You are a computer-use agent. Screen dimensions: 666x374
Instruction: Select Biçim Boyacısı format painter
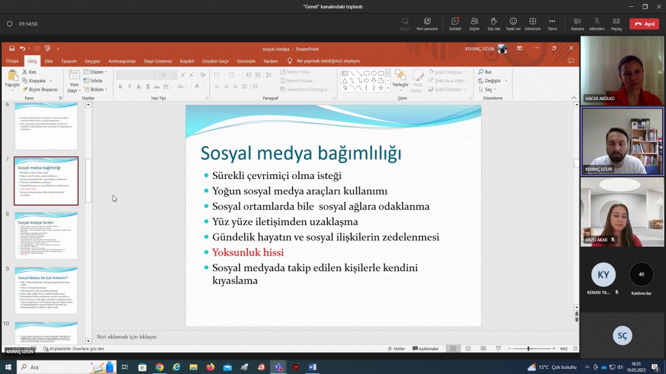click(40, 89)
